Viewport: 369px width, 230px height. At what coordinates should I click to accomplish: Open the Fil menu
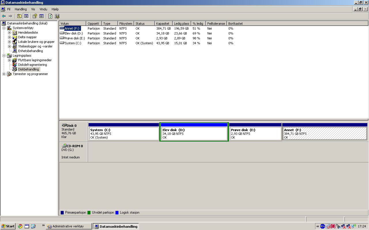(x=9, y=9)
